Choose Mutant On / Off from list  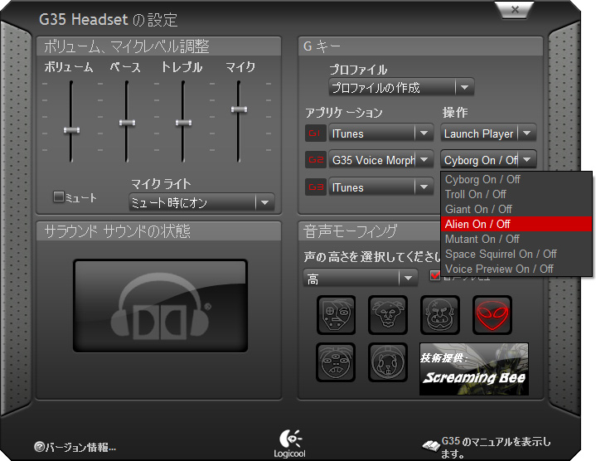click(516, 239)
